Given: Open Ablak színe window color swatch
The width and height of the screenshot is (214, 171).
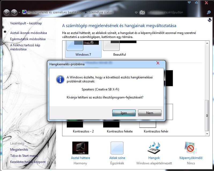Looking at the screenshot, I should point(117,148).
